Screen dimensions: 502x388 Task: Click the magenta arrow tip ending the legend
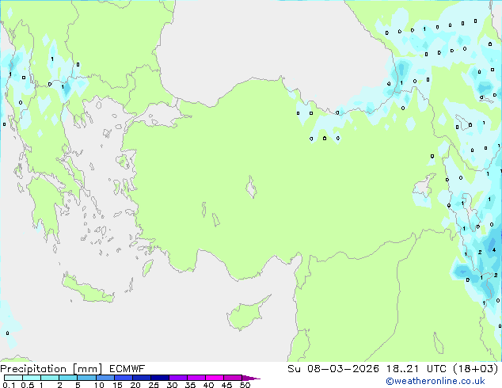point(256,378)
